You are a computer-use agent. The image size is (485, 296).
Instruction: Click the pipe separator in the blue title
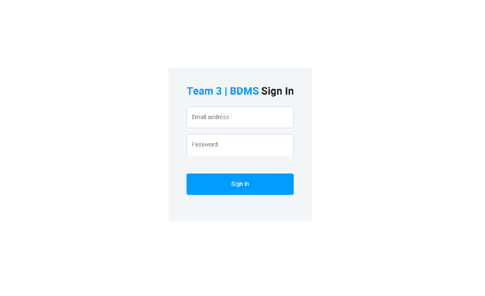(226, 92)
